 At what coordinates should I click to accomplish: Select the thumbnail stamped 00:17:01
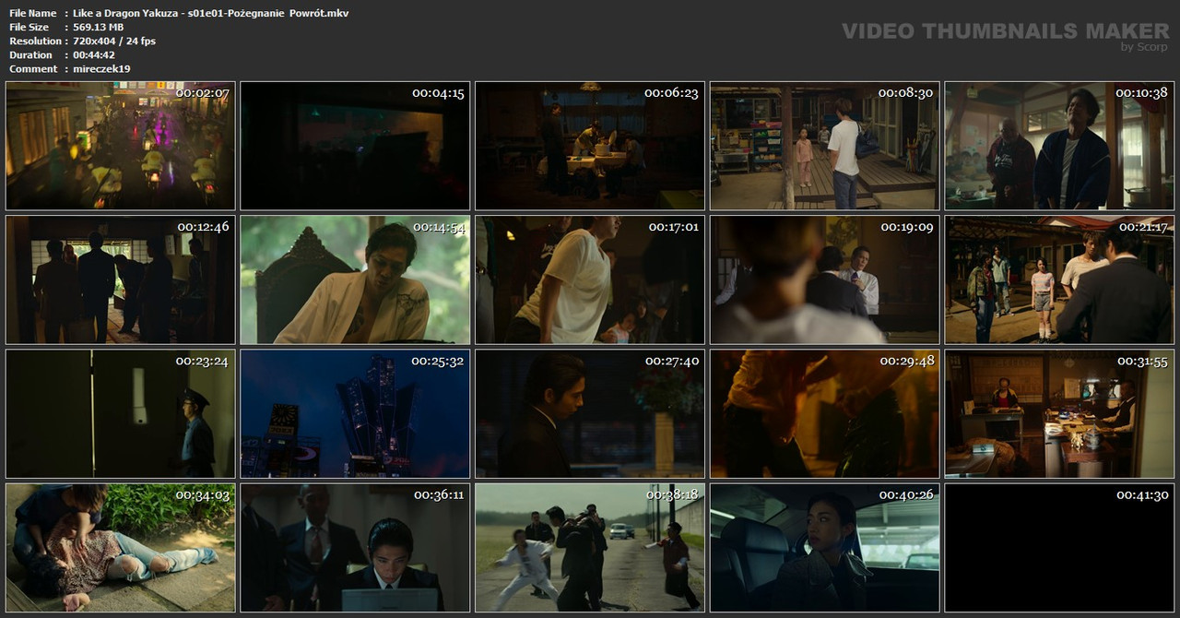tap(590, 280)
